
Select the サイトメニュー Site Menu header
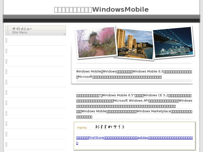[x=35, y=30]
